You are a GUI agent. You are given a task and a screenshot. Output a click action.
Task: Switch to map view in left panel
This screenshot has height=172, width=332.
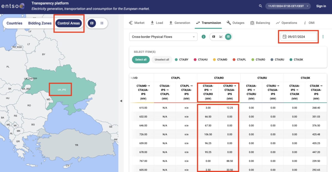92,23
